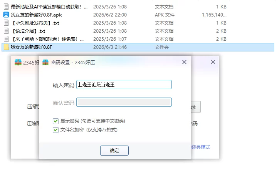Toggle the 显示密码 checkbox
The width and height of the screenshot is (277, 169).
coord(55,121)
